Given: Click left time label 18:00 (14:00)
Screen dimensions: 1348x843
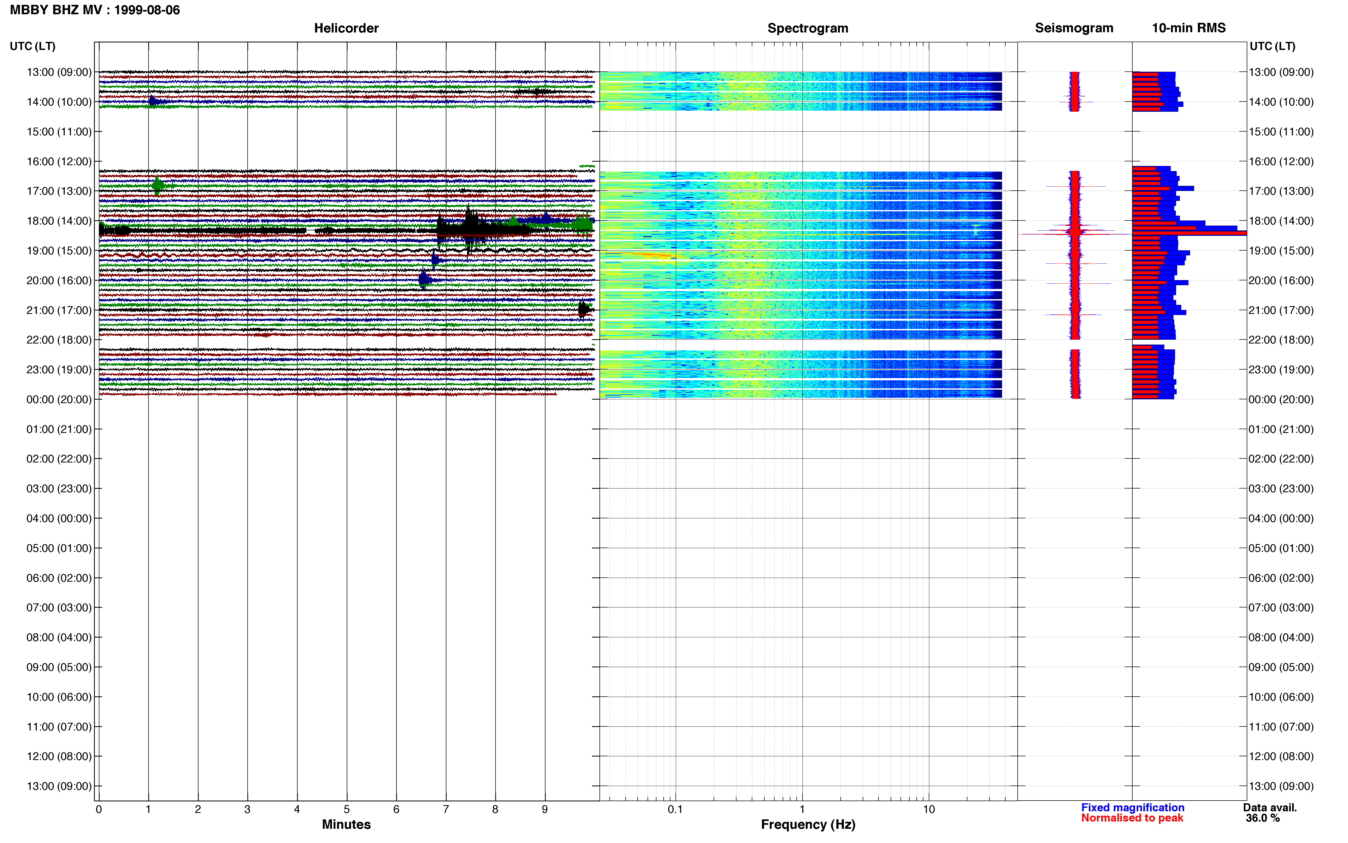Looking at the screenshot, I should [x=59, y=221].
